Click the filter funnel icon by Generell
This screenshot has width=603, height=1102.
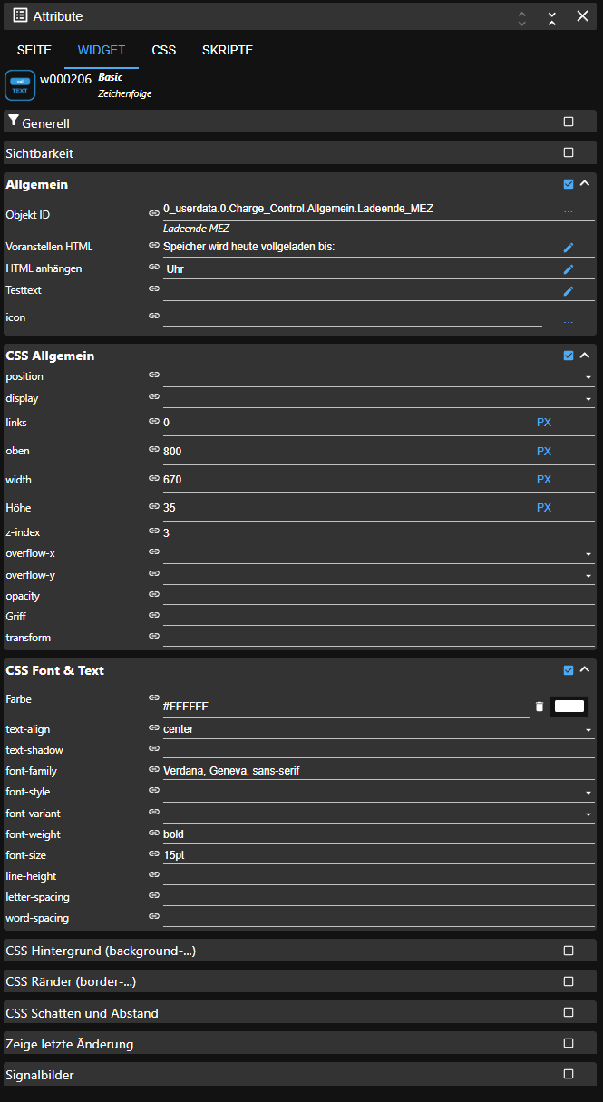tap(13, 122)
